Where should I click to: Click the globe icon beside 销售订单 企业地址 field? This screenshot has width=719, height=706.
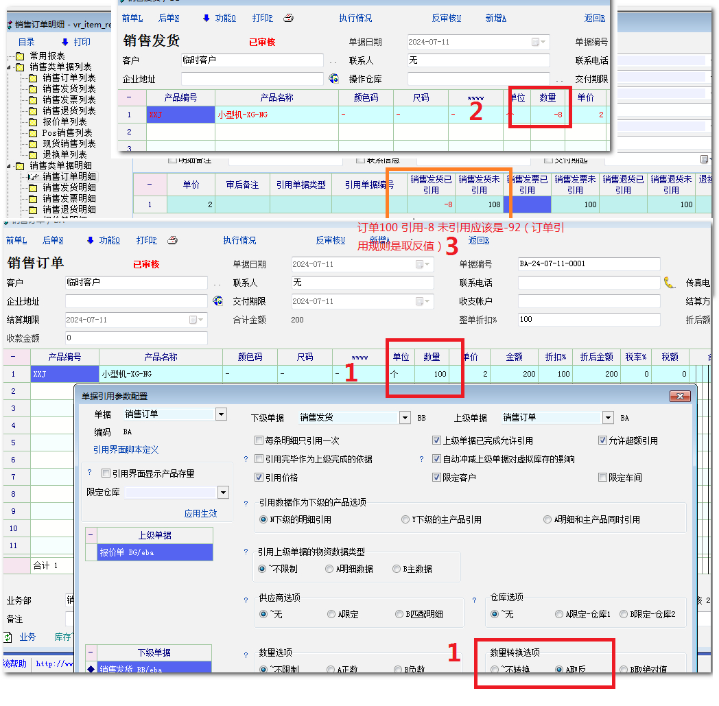(x=218, y=301)
